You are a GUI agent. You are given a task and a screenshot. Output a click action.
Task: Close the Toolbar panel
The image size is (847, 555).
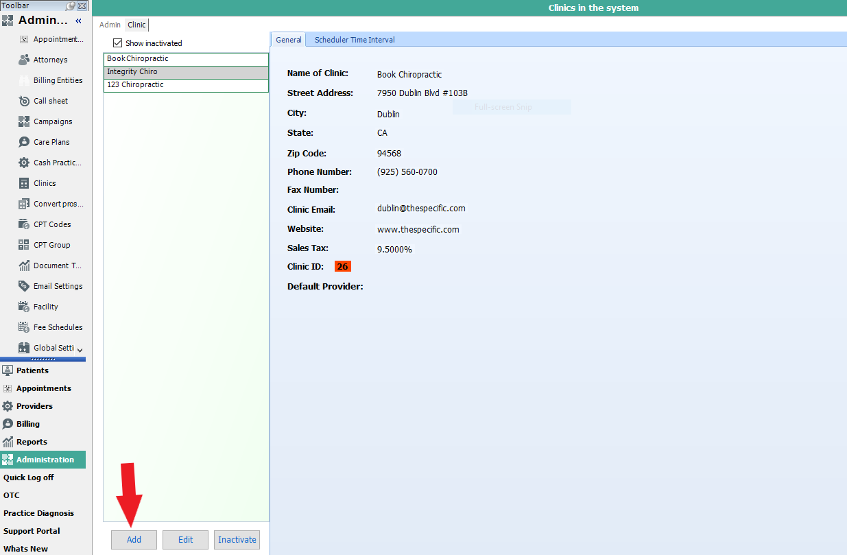(82, 5)
